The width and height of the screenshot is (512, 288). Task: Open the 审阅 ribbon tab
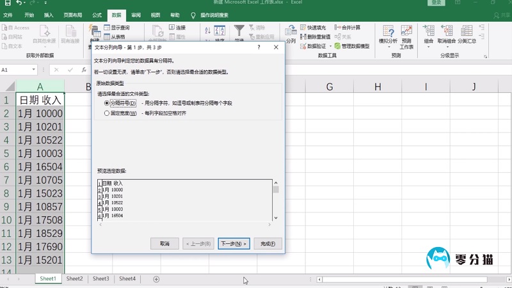[136, 14]
